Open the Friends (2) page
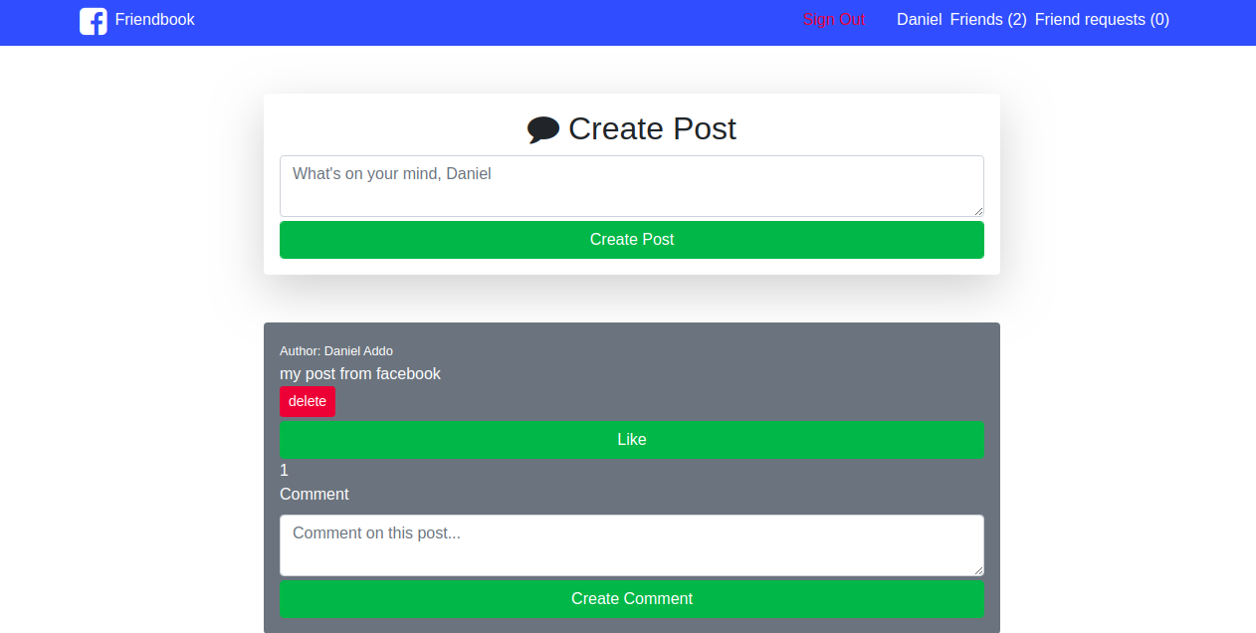This screenshot has height=633, width=1256. 988,20
